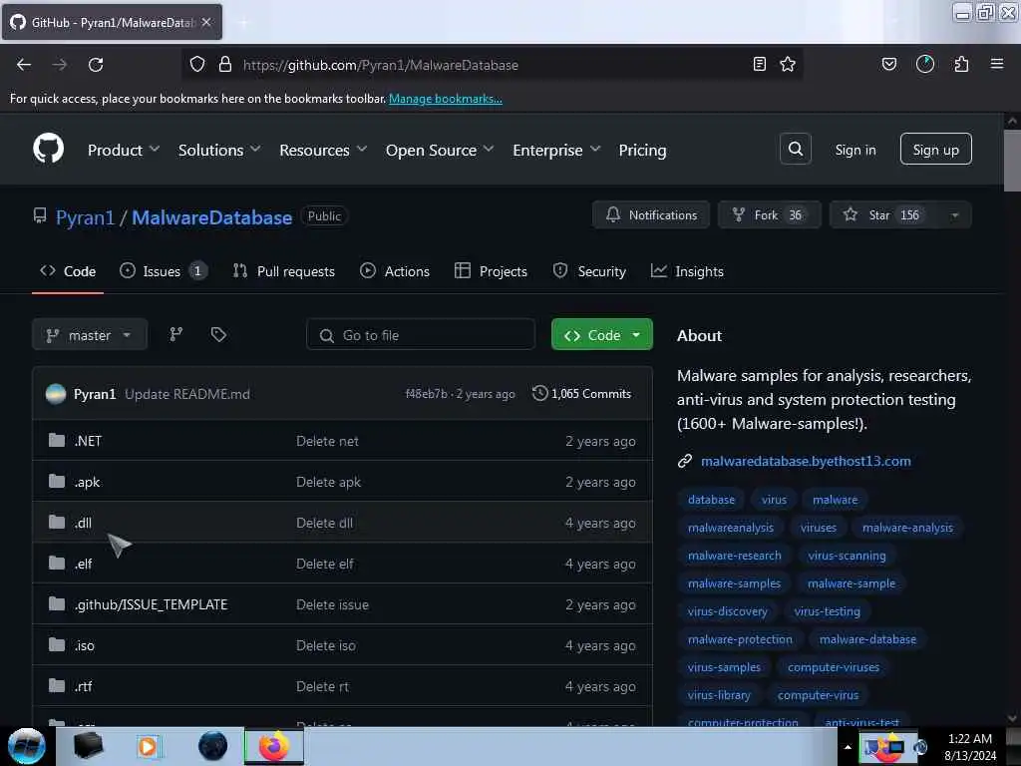Click the browser address bar URL
The image size is (1021, 766).
380,65
